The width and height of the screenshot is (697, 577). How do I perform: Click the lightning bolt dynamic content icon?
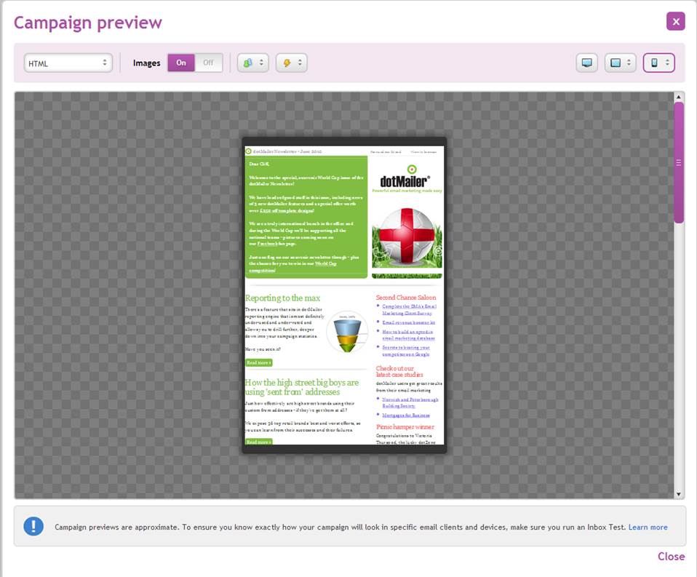(287, 63)
